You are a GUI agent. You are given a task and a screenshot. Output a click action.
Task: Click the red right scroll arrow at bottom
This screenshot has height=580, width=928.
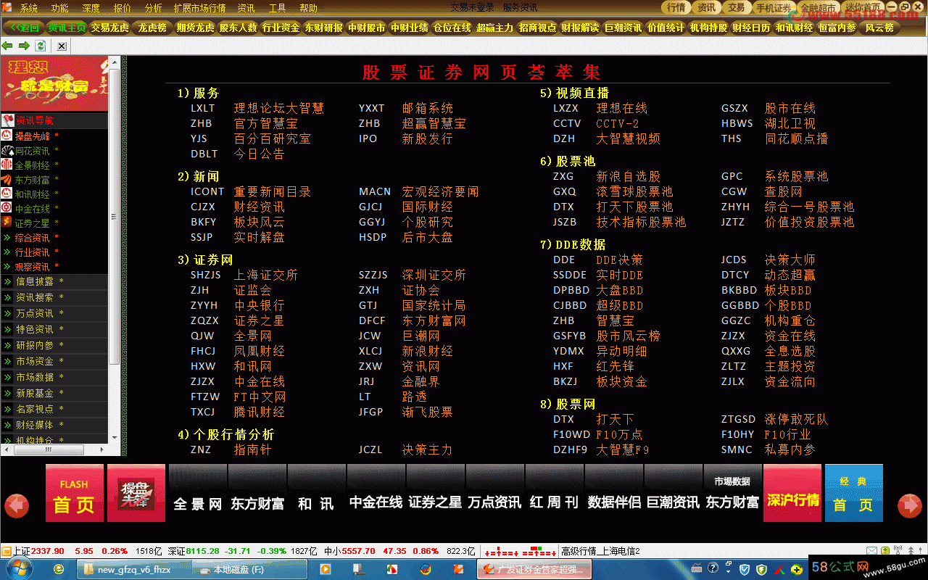910,505
